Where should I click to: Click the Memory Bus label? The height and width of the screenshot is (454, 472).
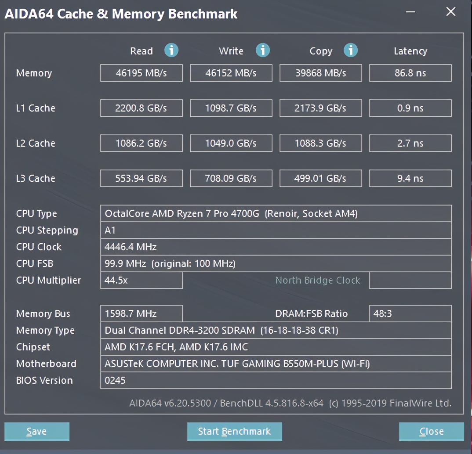[43, 313]
